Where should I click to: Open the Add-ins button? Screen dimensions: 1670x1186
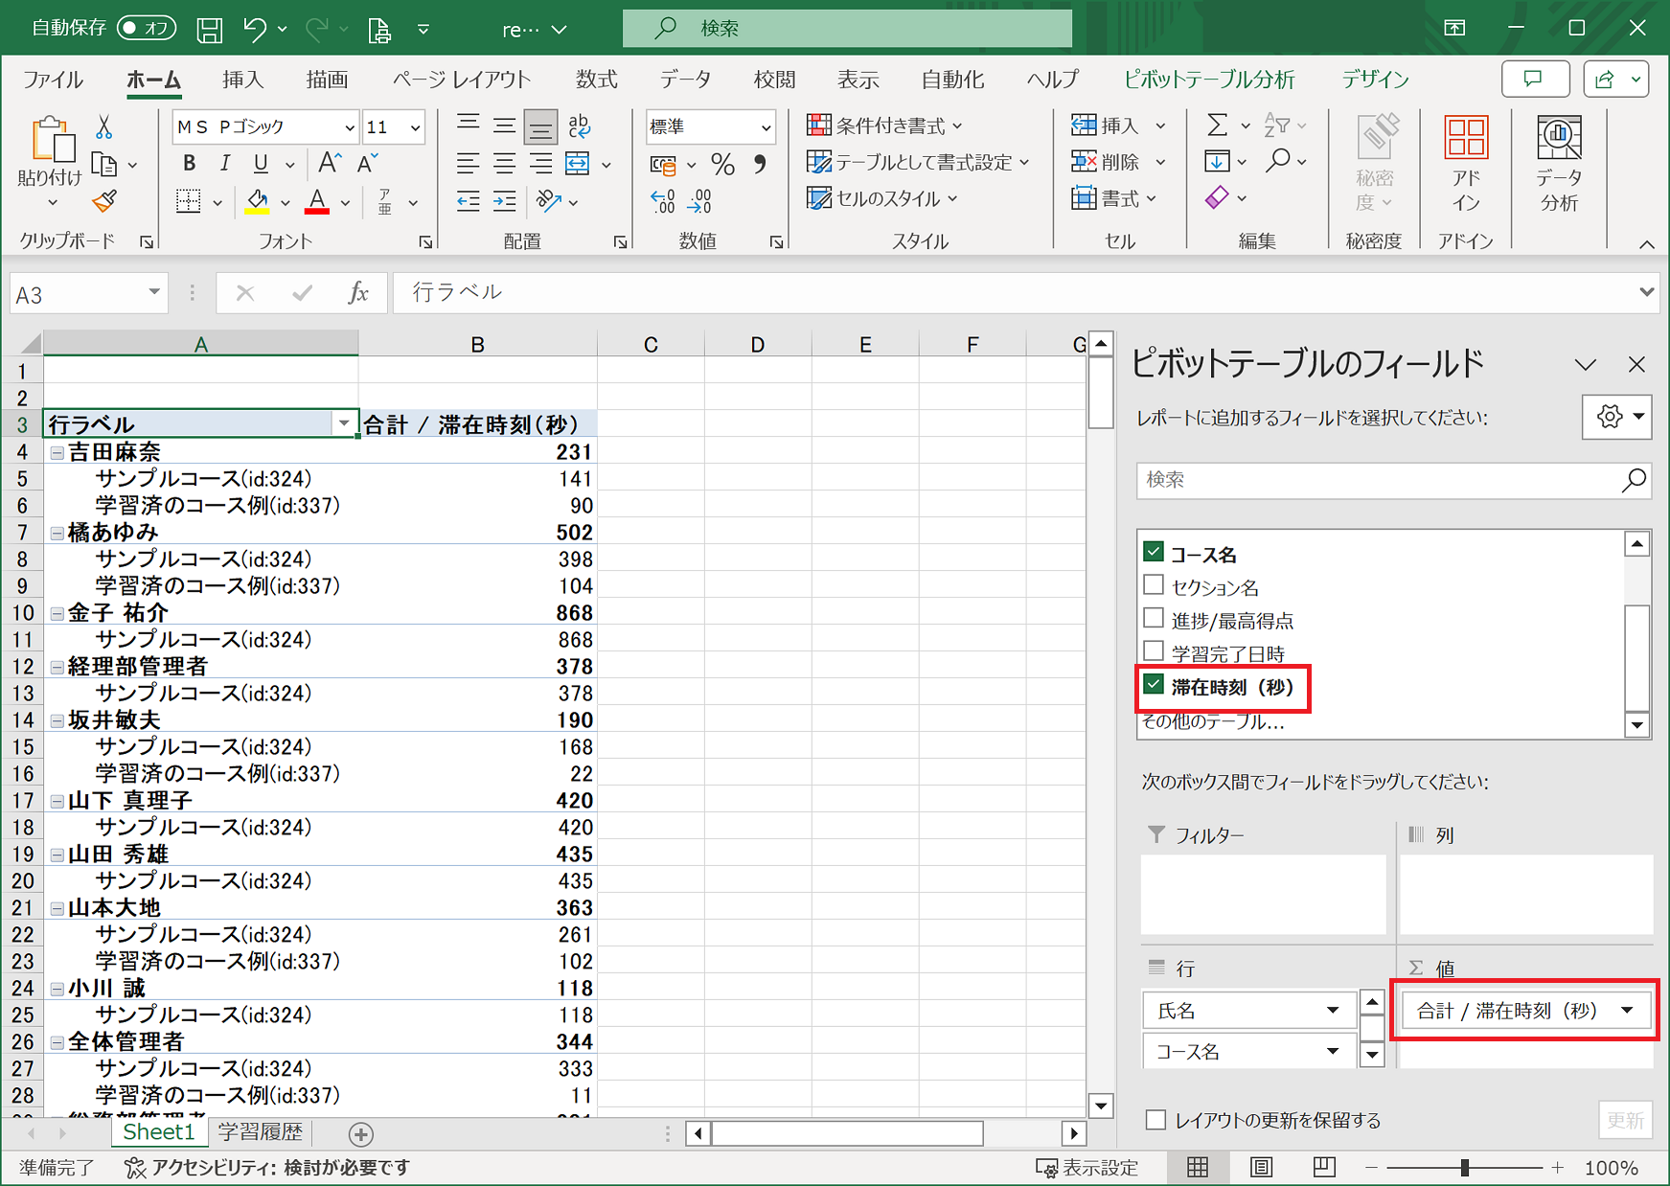click(1466, 163)
